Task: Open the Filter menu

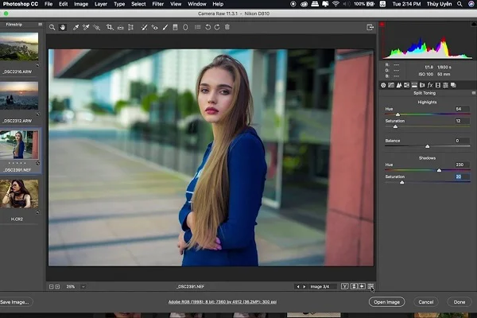Action: [158, 4]
